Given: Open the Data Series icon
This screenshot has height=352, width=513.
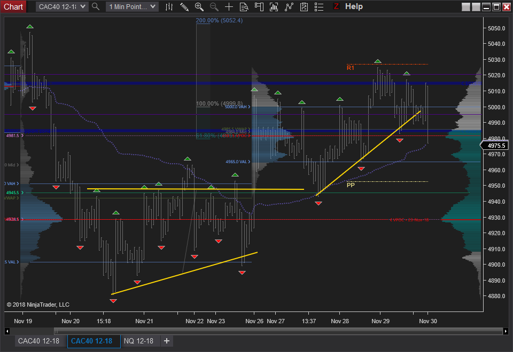Looking at the screenshot, I should coord(274,7).
